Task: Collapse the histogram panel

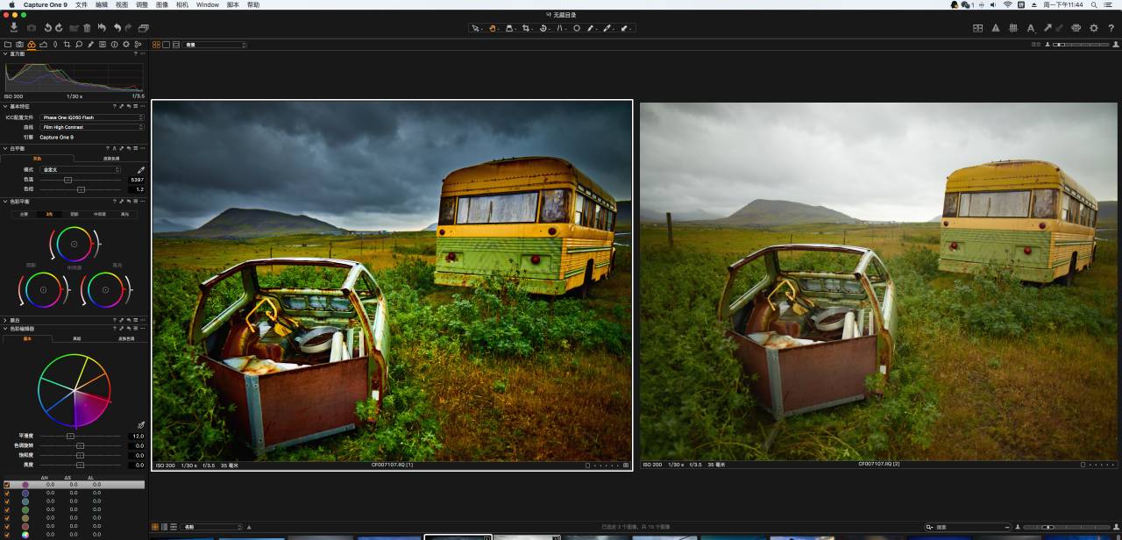Action: (x=4, y=53)
